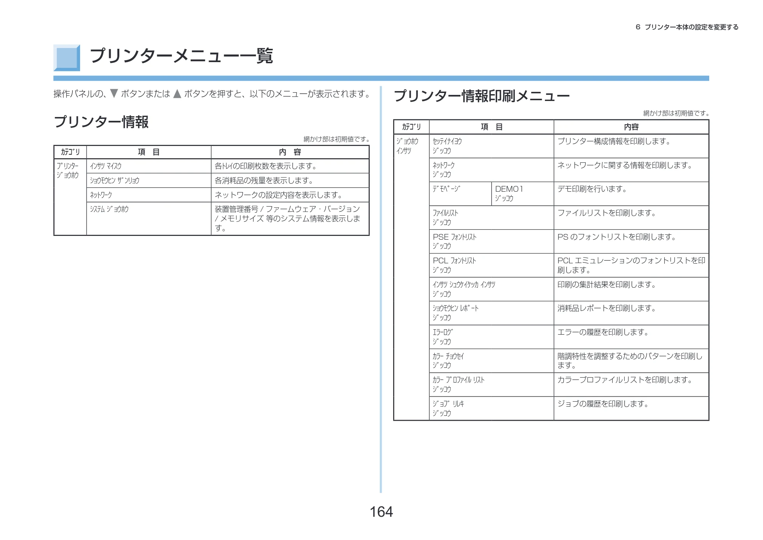The image size is (763, 540).
Task: Click the system info description starting 装置管理番号
Action: [x=290, y=218]
